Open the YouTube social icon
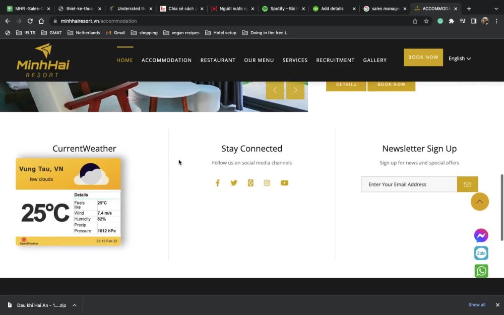 284,183
